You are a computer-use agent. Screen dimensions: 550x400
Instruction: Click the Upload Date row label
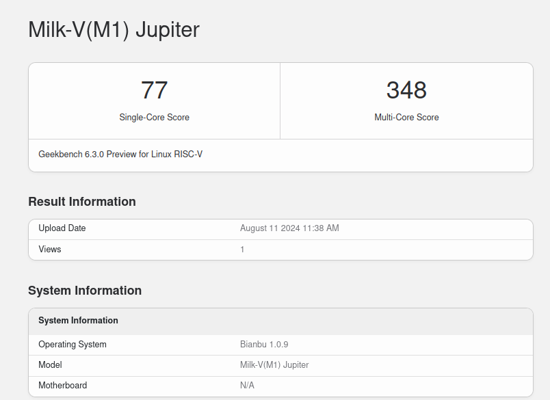click(62, 228)
